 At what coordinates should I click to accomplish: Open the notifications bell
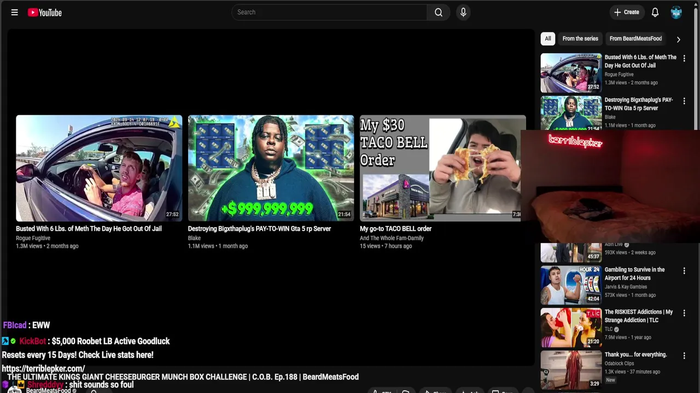tap(655, 12)
